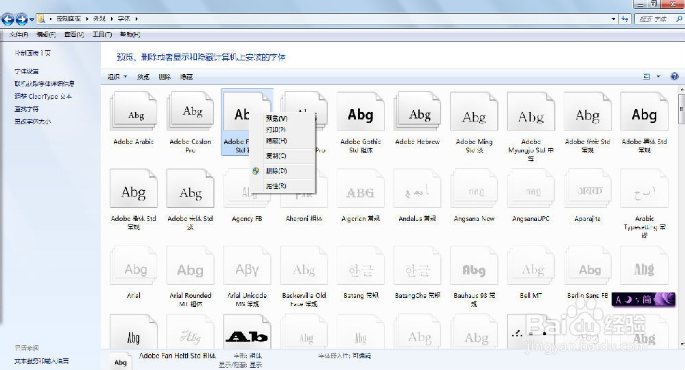Open recent pages dropdown next to Forward
Screen dimensions: 685x370
click(32, 19)
